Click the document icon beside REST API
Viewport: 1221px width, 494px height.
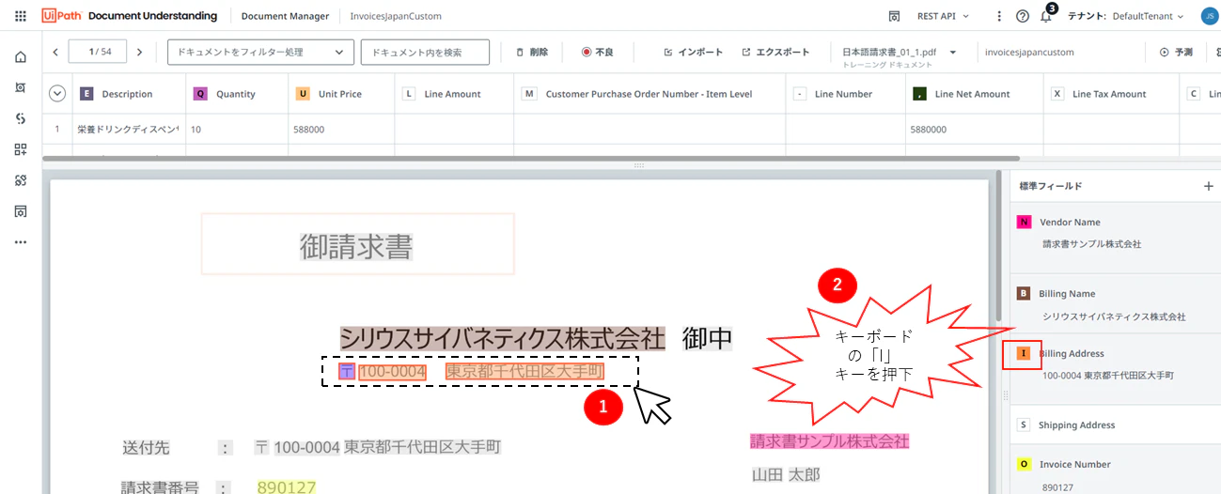896,16
